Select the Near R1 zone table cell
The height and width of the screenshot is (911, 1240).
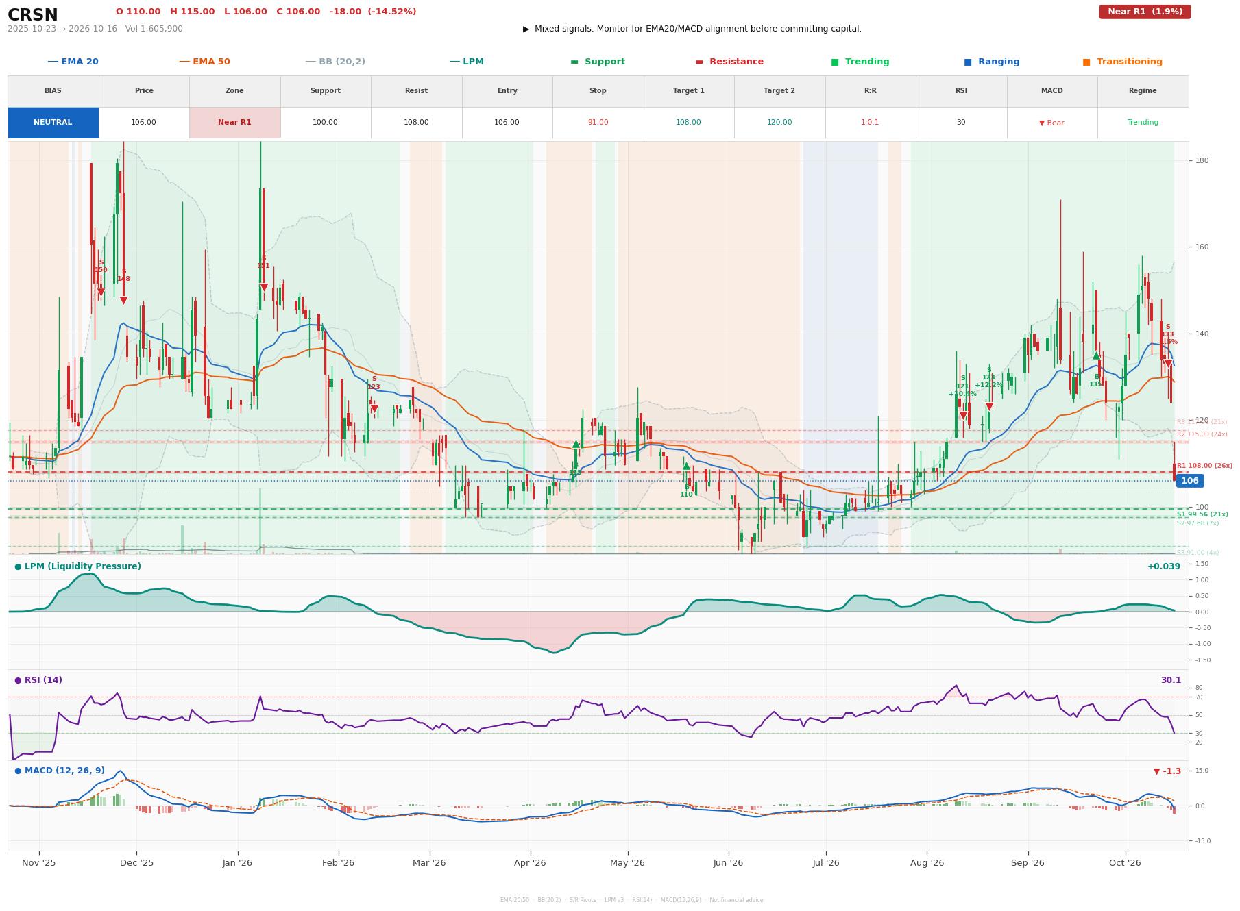pos(234,123)
